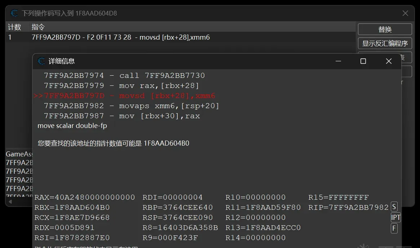
Task: Click the 指令 column header
Action: pos(192,27)
